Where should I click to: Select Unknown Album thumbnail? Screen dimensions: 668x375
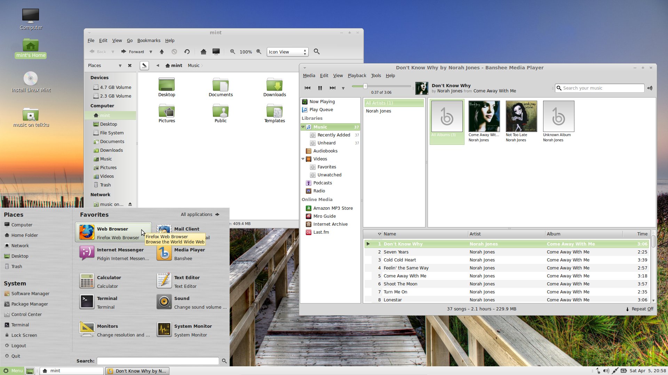[x=558, y=116]
